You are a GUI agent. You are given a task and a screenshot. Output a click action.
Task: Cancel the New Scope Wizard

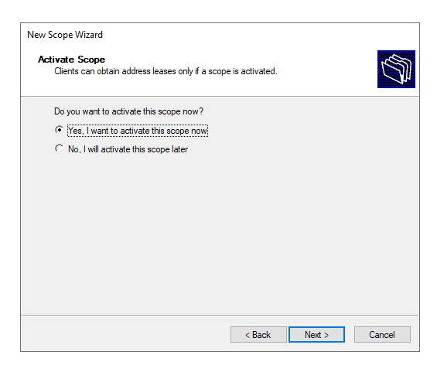(x=382, y=334)
